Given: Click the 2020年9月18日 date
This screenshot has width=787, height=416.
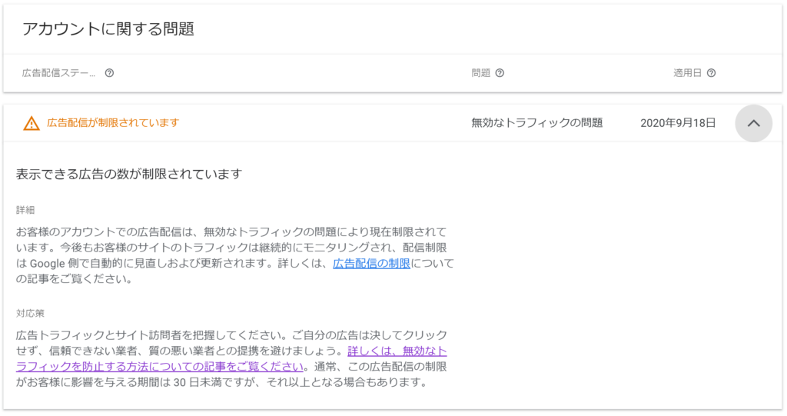Looking at the screenshot, I should [678, 123].
